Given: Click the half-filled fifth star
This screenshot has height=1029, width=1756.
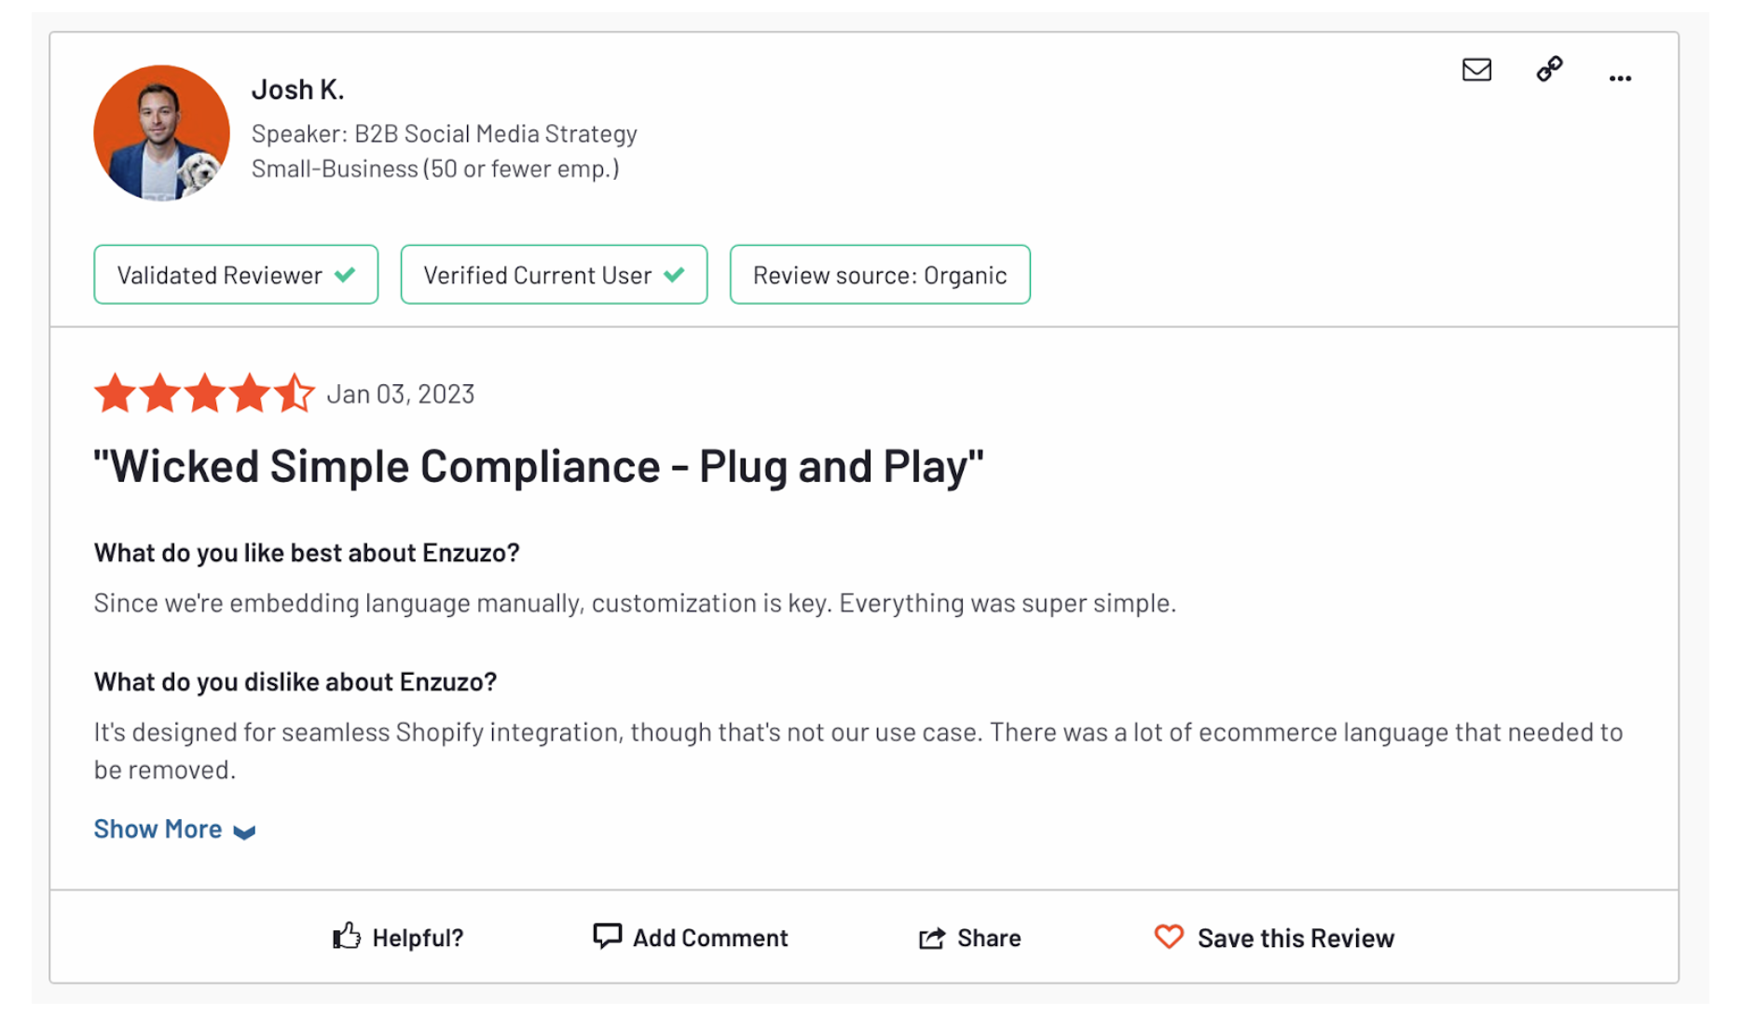Looking at the screenshot, I should [295, 392].
